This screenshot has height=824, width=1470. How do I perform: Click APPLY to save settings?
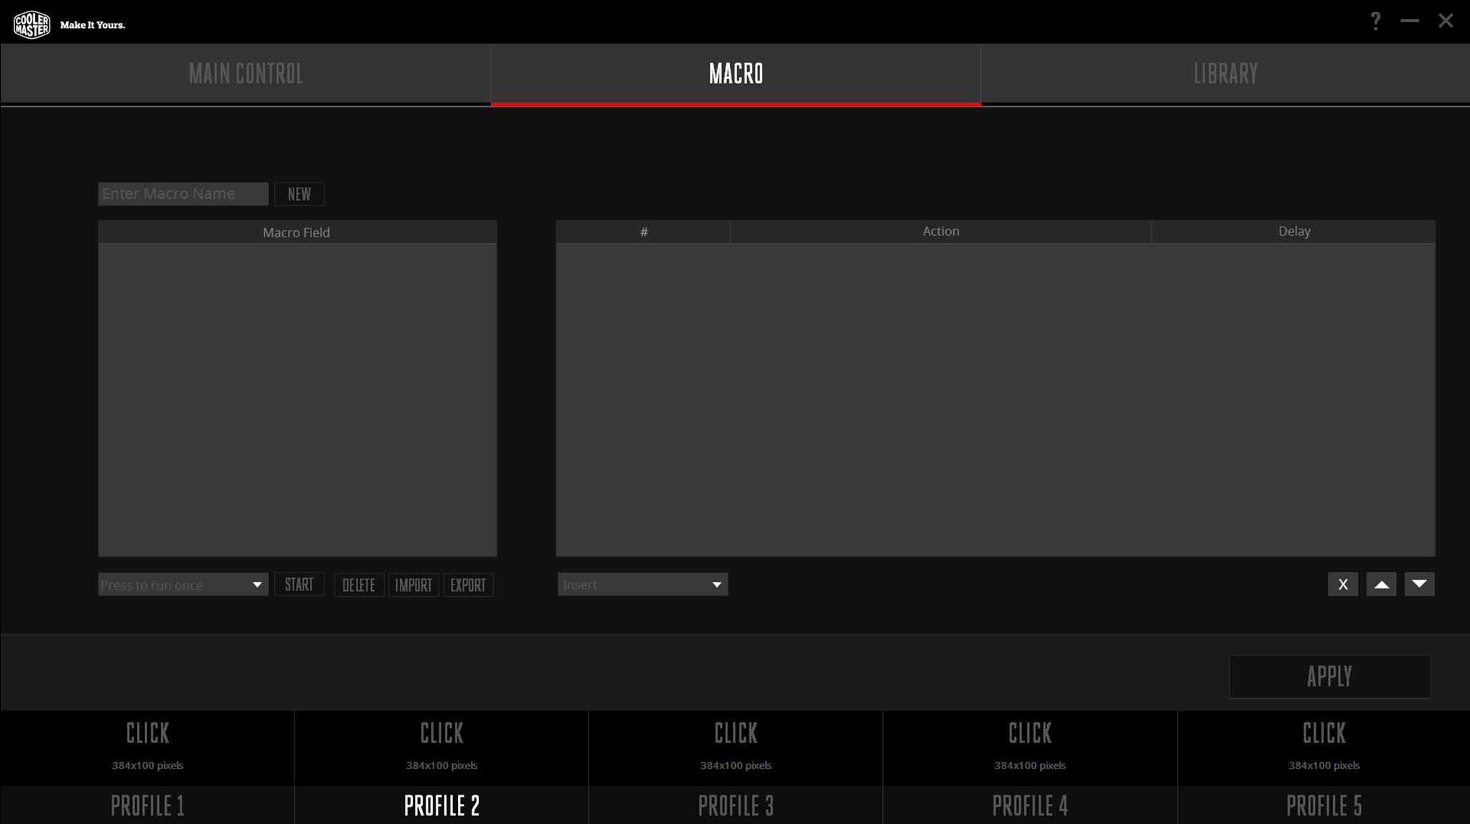tap(1329, 677)
